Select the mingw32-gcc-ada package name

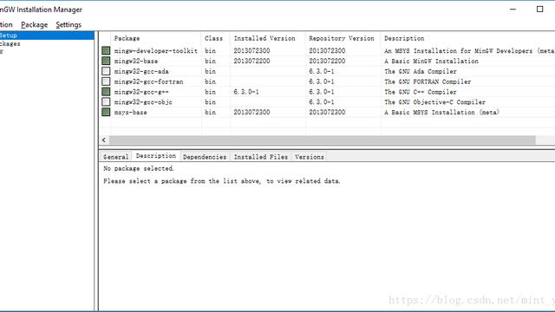click(x=141, y=71)
